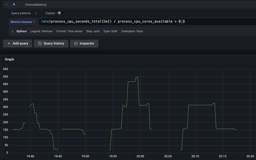Select the Type: Both text
The image size is (256, 160).
110,31
